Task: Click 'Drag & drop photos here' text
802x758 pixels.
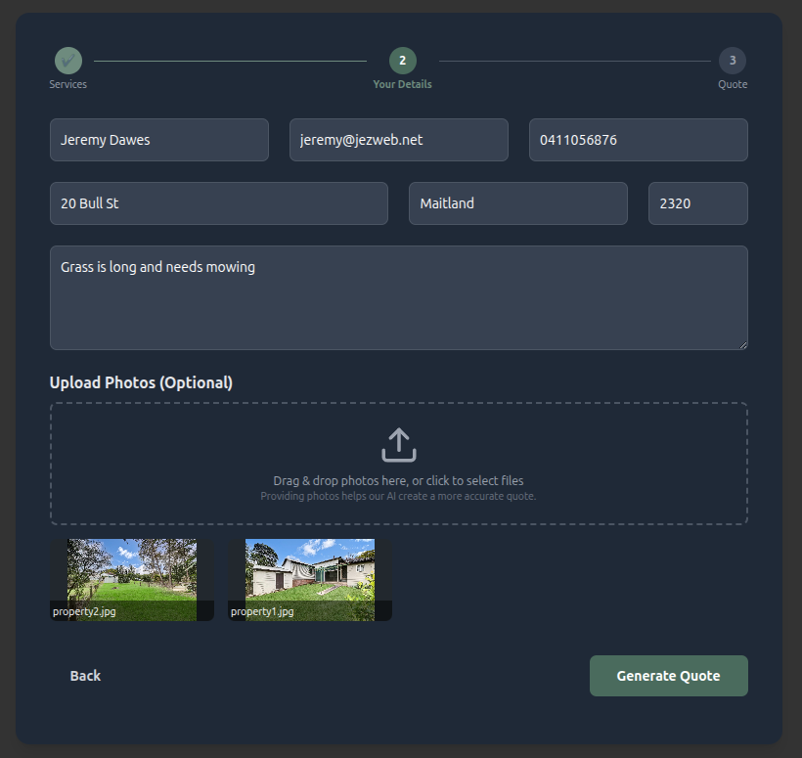Action: click(x=398, y=480)
